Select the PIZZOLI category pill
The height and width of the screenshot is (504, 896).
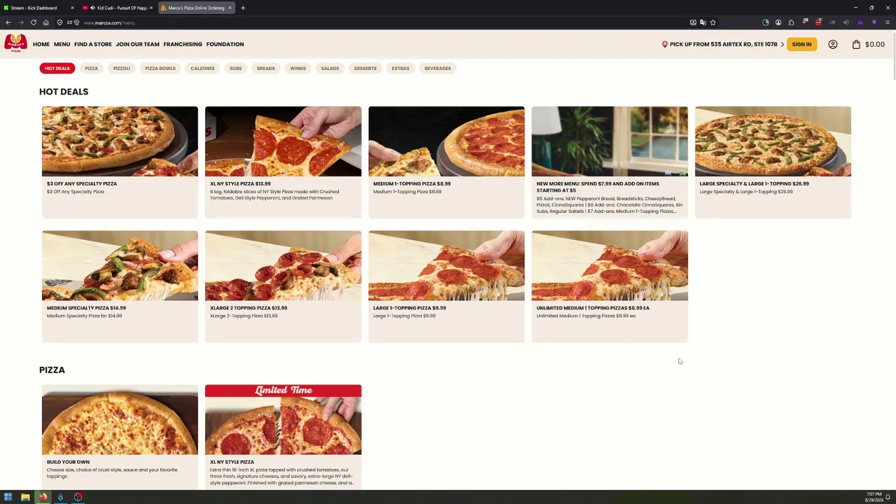tap(122, 69)
